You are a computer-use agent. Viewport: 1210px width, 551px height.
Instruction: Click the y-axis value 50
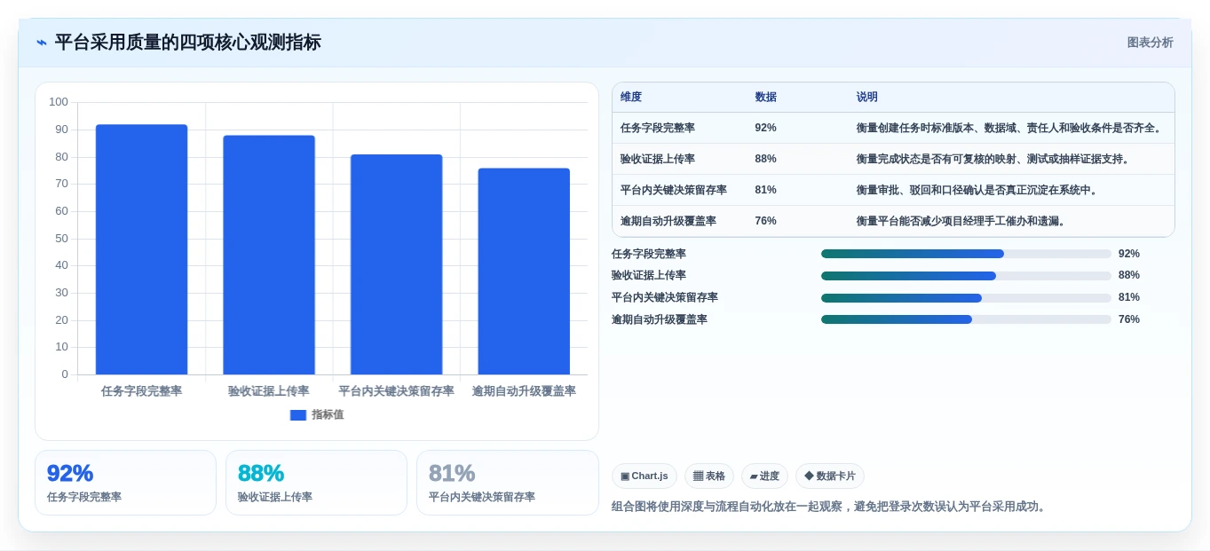tap(62, 239)
